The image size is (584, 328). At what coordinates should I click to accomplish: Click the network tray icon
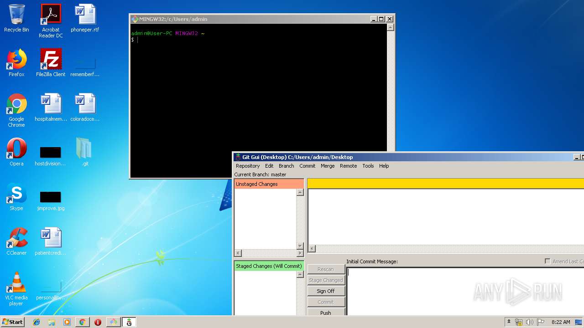coord(519,322)
